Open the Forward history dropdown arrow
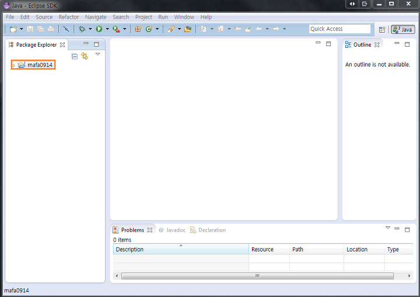 (x=285, y=29)
